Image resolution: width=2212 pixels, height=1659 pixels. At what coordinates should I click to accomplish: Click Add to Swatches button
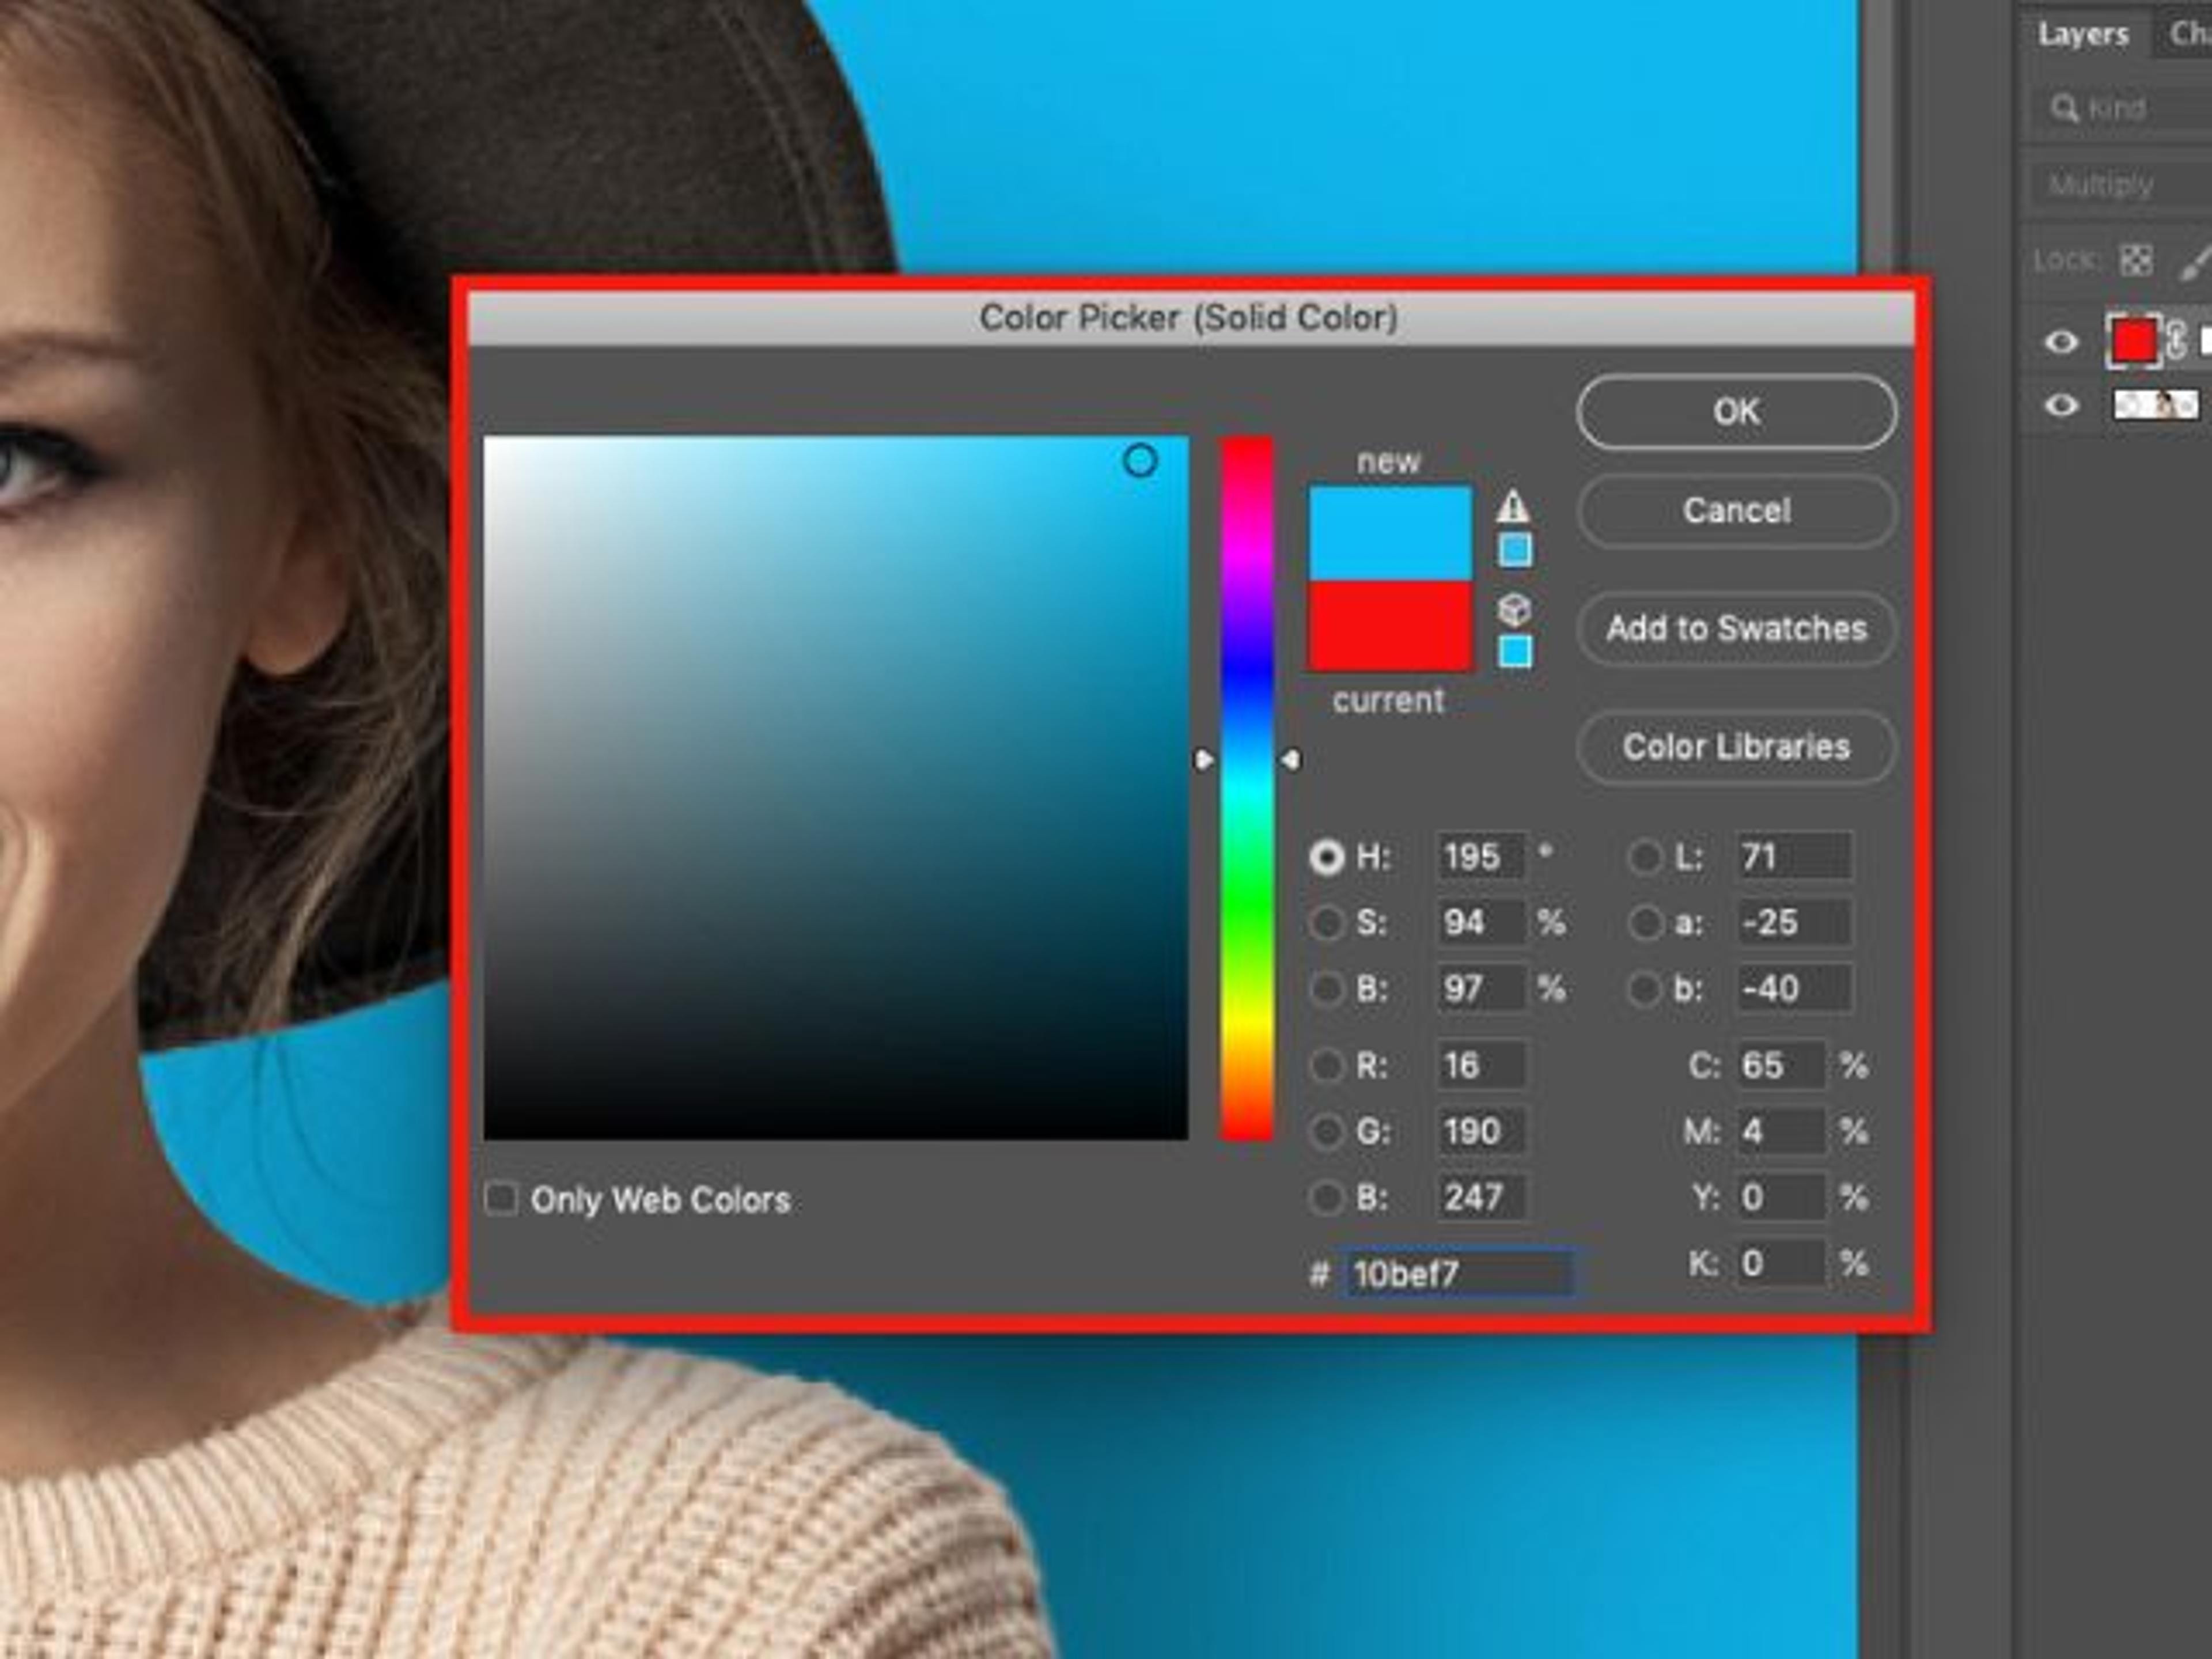pos(1736,629)
